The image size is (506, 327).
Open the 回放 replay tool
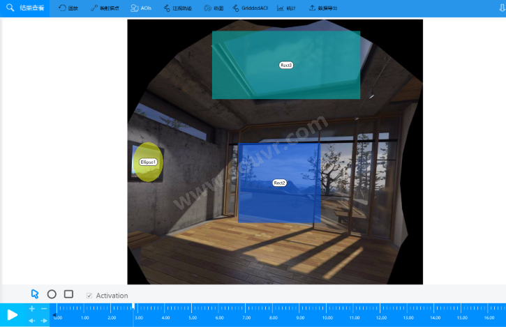coord(68,8)
